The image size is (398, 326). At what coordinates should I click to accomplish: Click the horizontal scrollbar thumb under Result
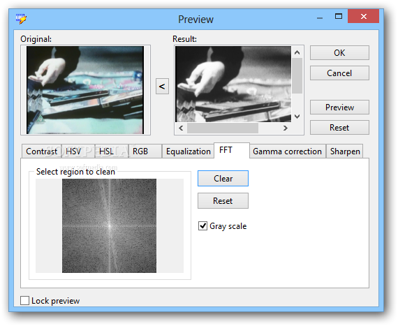(x=223, y=128)
